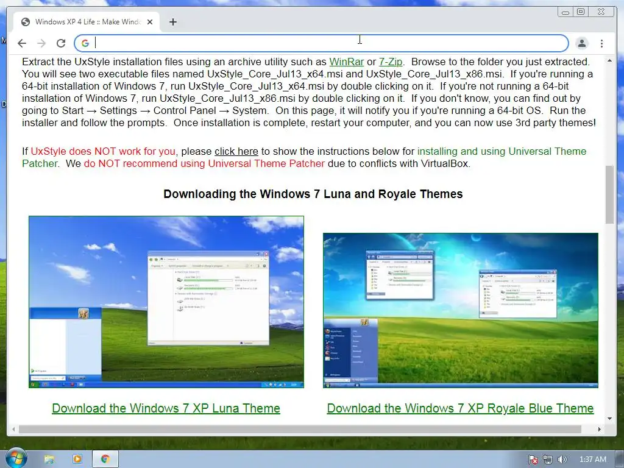The height and width of the screenshot is (468, 624).
Task: Download the Windows 7 XP Luna Theme
Action: [166, 408]
